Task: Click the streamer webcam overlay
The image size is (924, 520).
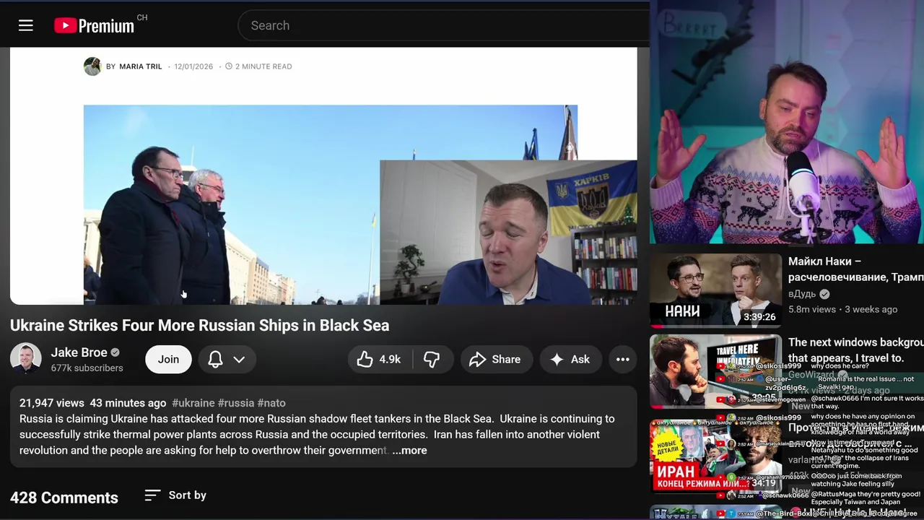Action: (x=787, y=122)
